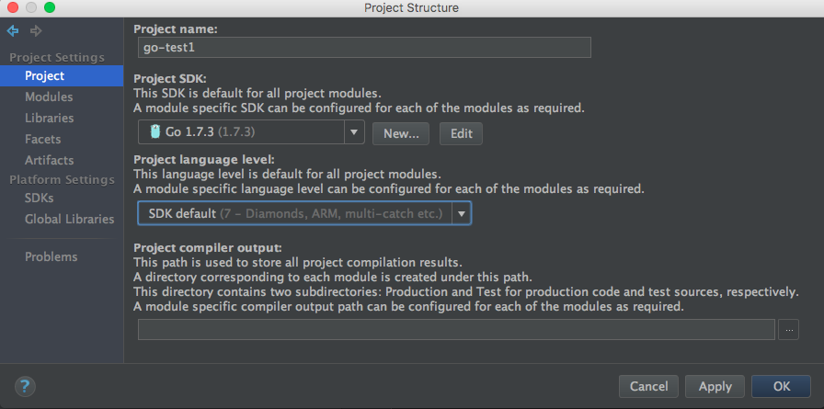Open the SDK default language level combo box
The height and width of the screenshot is (409, 824).
coord(304,213)
